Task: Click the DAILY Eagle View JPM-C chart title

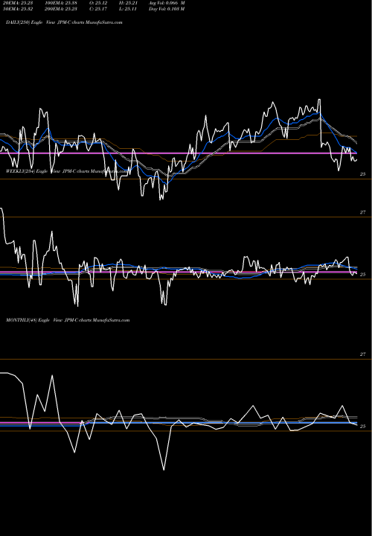Action: [64, 22]
